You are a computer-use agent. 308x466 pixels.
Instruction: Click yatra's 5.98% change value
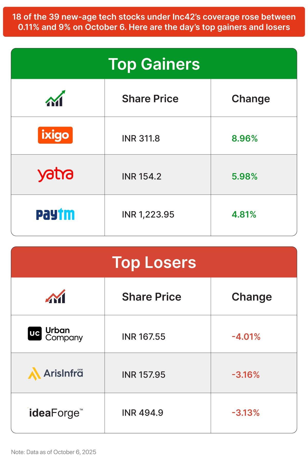coord(244,176)
